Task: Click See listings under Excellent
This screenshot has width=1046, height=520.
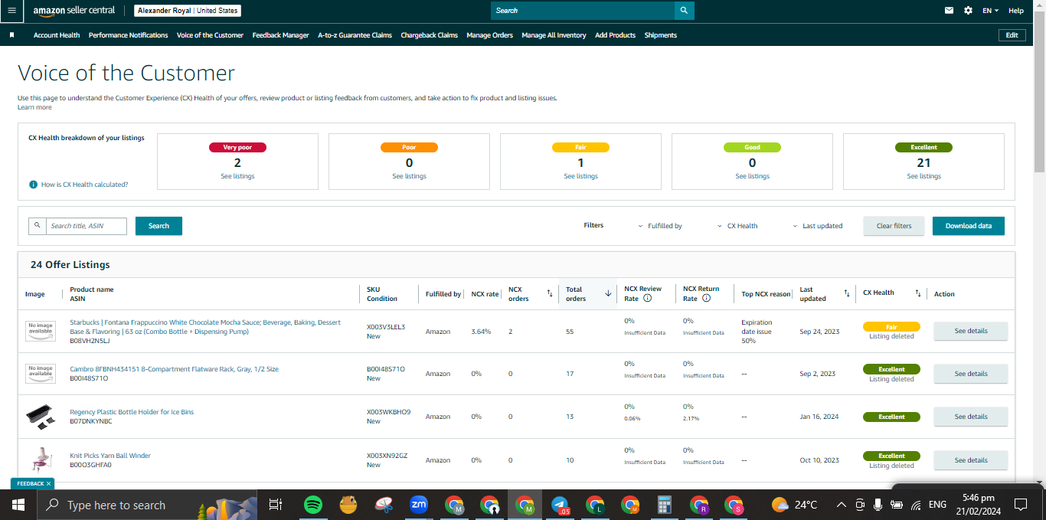Action: (923, 176)
